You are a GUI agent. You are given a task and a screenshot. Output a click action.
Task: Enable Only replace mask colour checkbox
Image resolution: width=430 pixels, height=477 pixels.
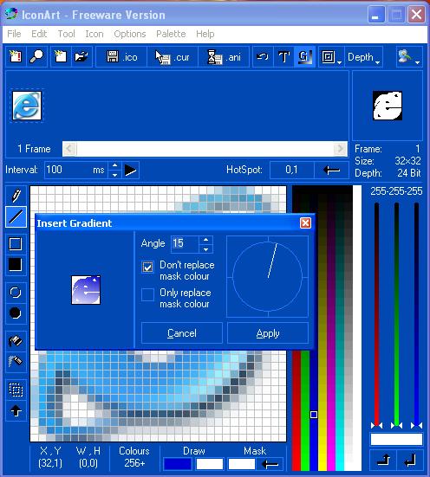(147, 294)
